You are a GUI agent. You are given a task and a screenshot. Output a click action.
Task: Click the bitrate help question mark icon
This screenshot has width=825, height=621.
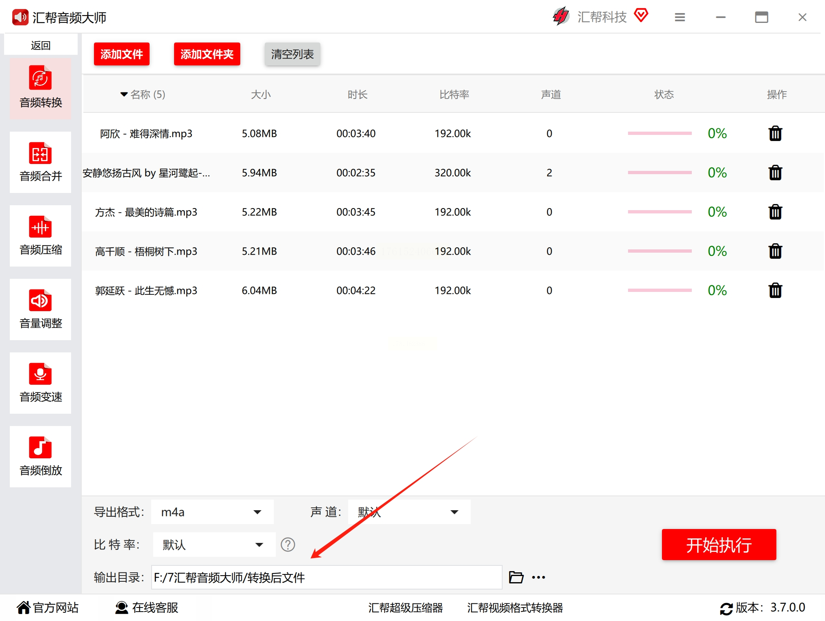click(288, 545)
